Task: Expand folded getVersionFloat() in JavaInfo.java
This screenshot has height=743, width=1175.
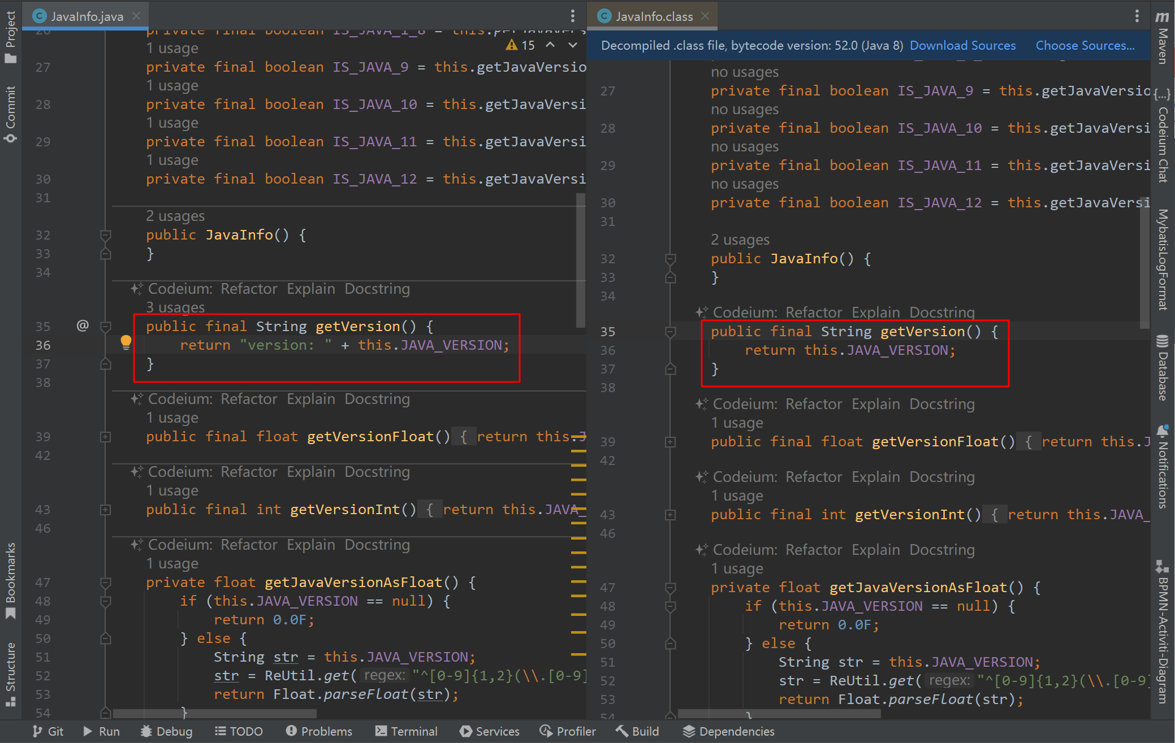Action: tap(105, 437)
